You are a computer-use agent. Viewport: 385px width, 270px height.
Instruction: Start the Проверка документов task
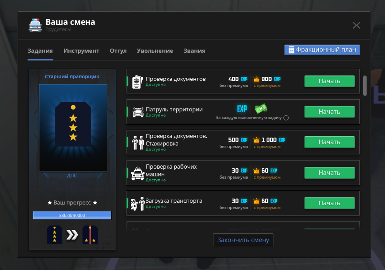pos(329,81)
